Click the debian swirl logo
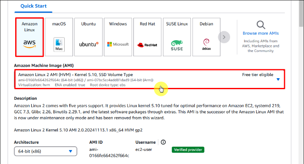Image resolution: width=304 pixels, height=164 pixels. click(x=206, y=44)
